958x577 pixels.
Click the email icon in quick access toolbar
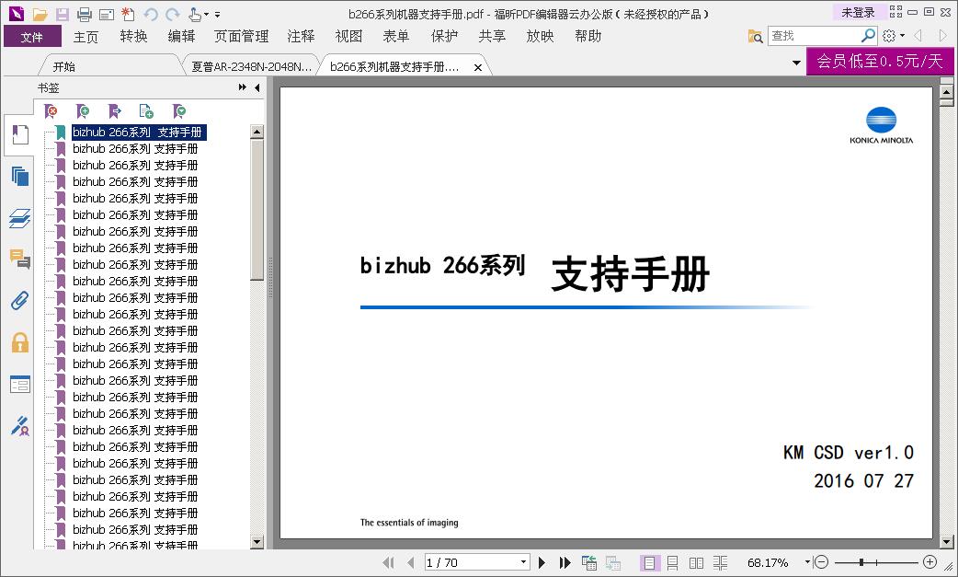coord(107,14)
